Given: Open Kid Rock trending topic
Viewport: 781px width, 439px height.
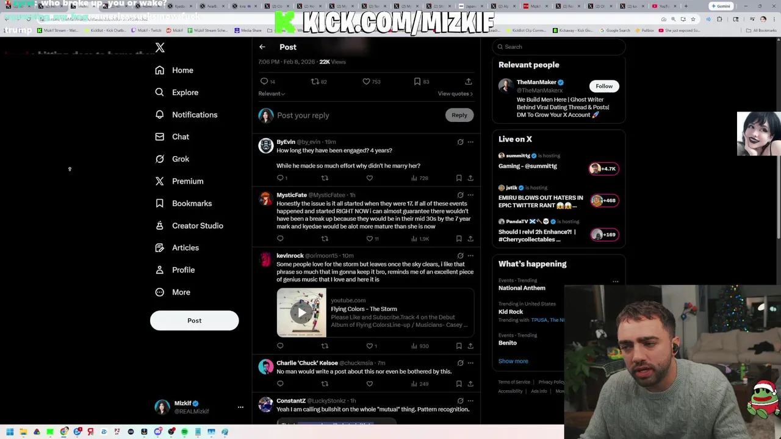Looking at the screenshot, I should point(511,312).
